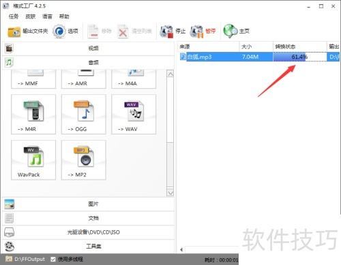Open the 皮肤 skin menu
341x265 pixels.
(x=31, y=16)
